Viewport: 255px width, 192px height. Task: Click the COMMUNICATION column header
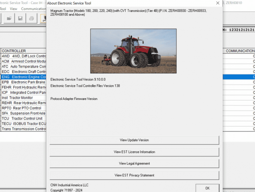(239, 51)
